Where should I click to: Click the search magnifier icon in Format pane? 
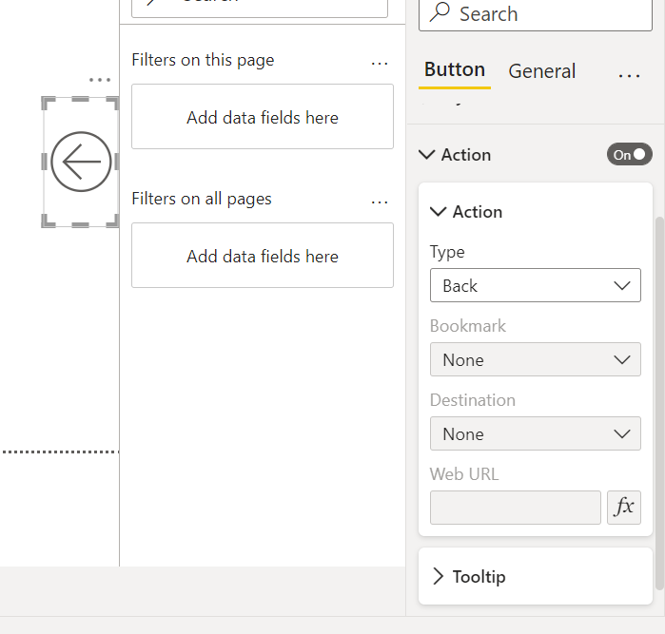pos(440,11)
